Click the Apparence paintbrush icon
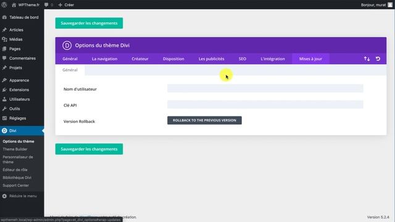The image size is (395, 222). click(x=4, y=80)
